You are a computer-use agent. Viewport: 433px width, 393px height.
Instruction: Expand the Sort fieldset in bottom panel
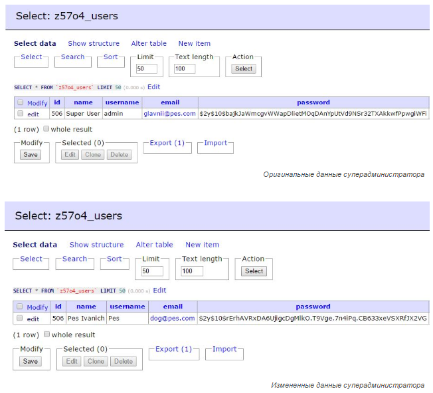click(114, 259)
